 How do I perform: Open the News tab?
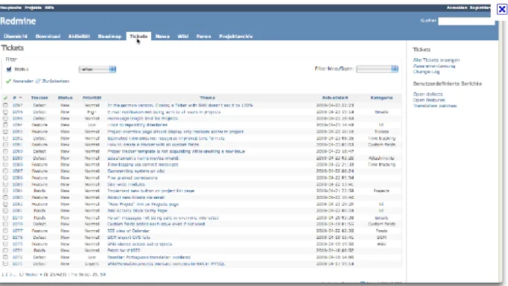point(162,36)
